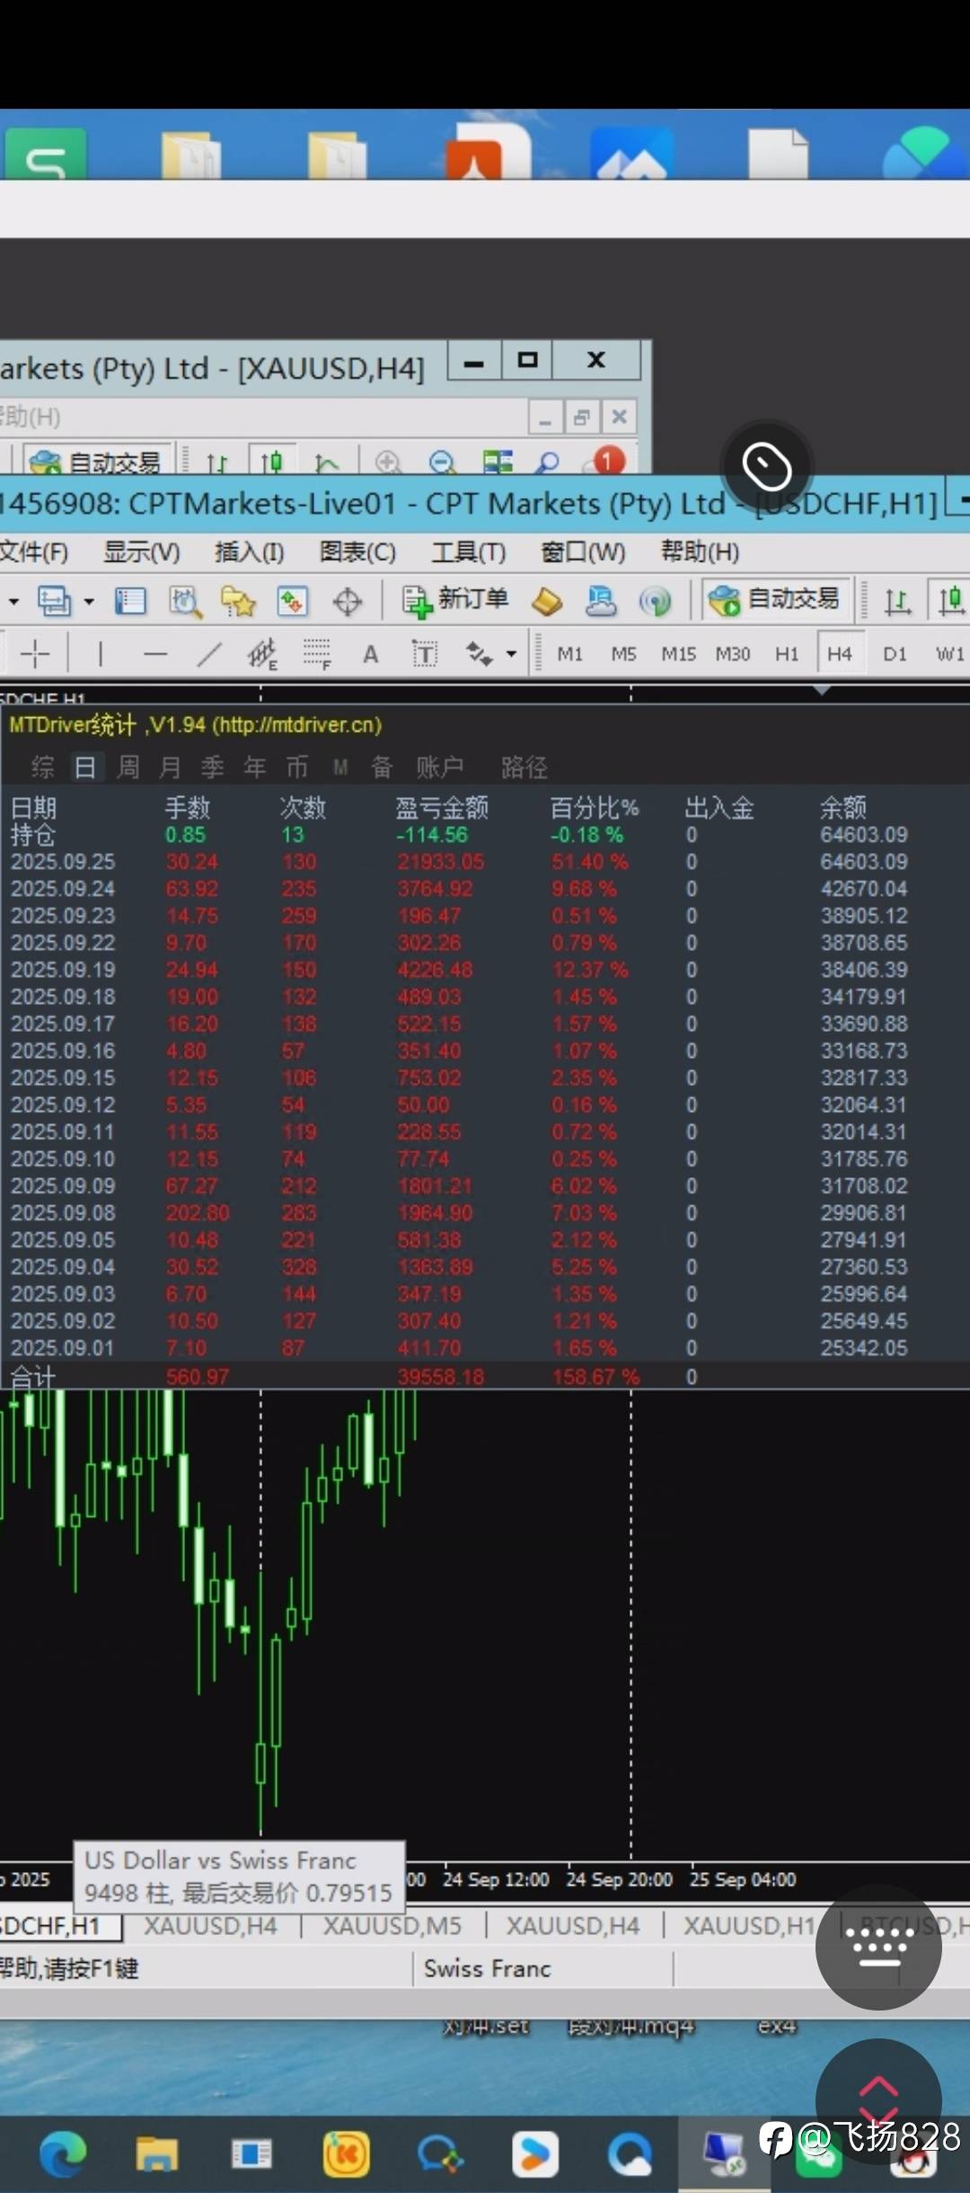Toggle 自动交易 in the USDCHF window toolbar
Image resolution: width=970 pixels, height=2193 pixels.
pyautogui.click(x=774, y=599)
